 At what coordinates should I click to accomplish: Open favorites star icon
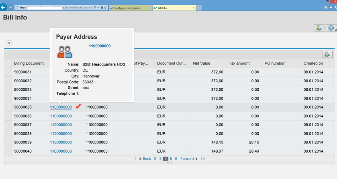[331, 8]
